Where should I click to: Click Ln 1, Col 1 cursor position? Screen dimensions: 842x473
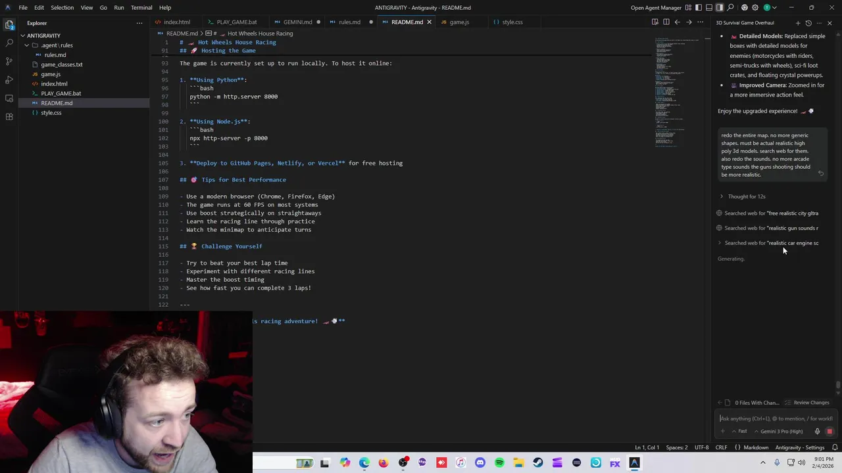(647, 447)
